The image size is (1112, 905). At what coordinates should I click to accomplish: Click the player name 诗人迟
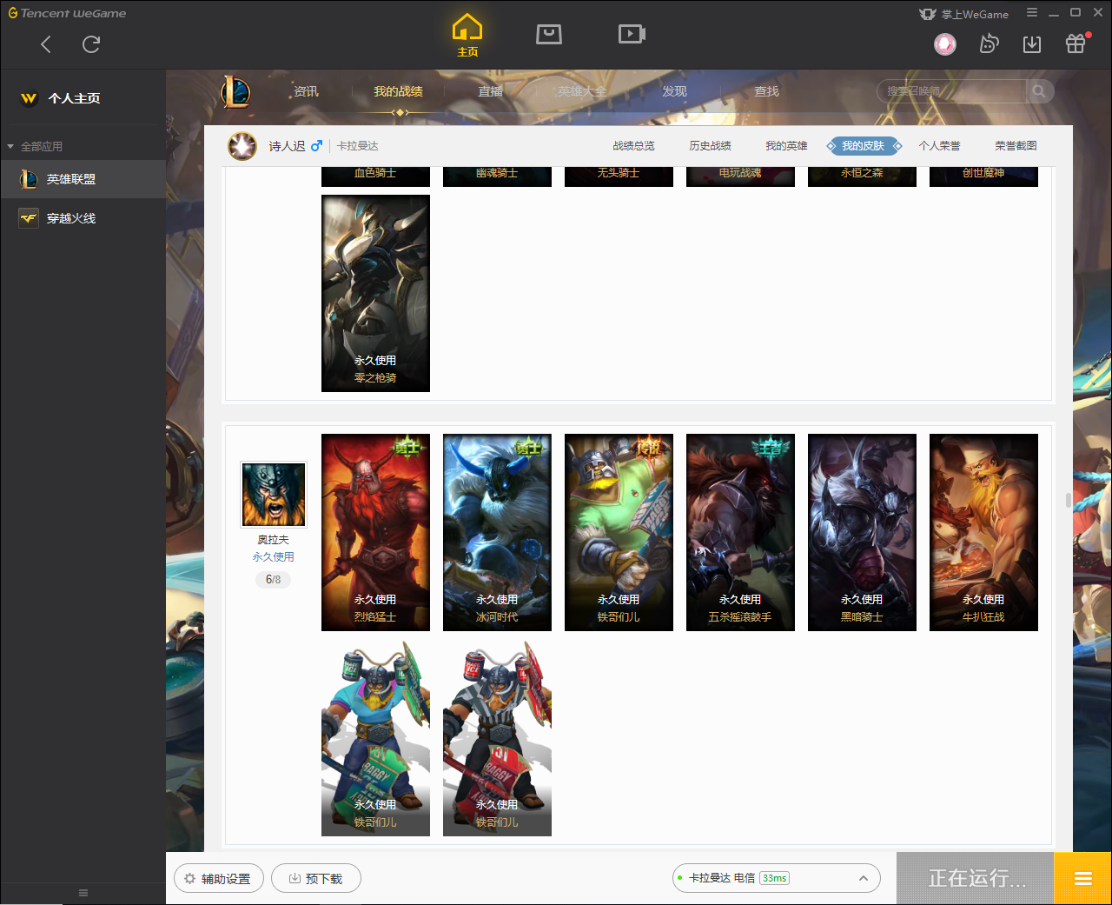pos(287,146)
